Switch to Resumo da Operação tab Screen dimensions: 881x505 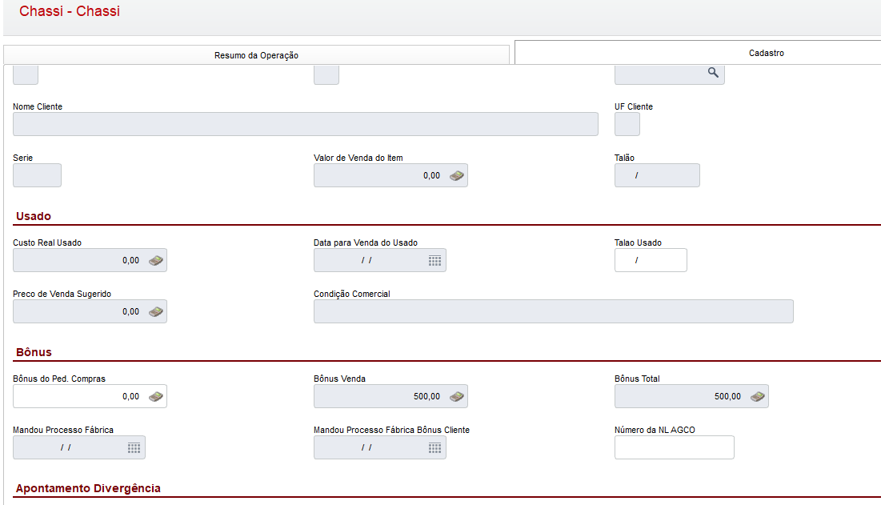coord(256,55)
